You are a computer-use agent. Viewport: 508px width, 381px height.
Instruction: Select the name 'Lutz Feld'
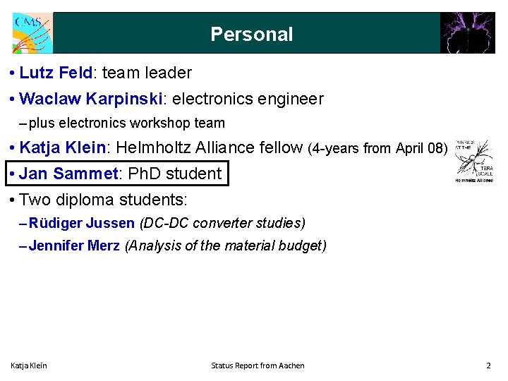(56, 73)
